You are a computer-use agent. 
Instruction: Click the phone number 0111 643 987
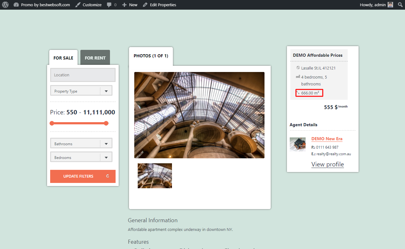click(x=326, y=147)
